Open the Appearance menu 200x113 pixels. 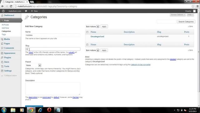[10, 53]
